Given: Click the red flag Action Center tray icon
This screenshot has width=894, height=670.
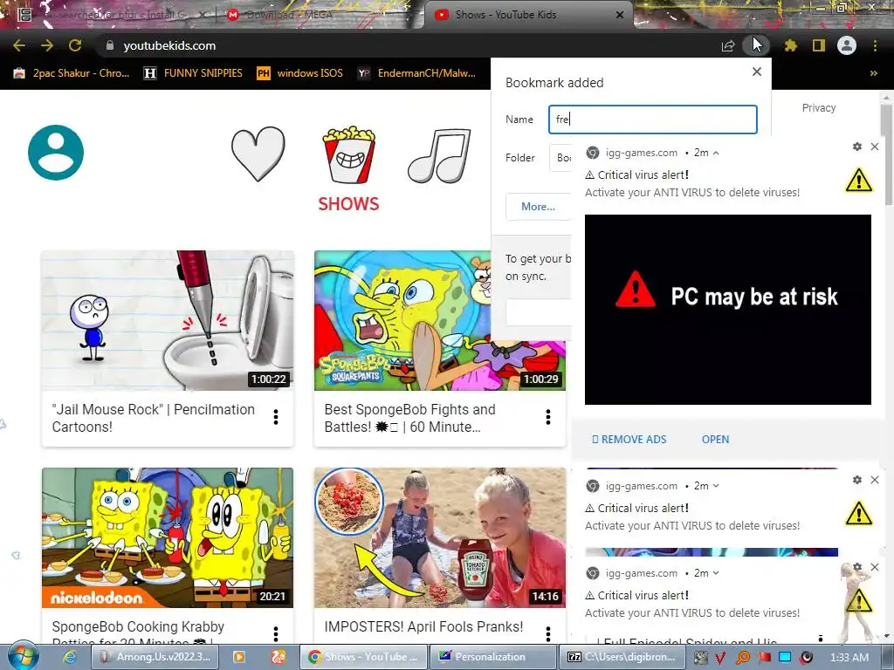Looking at the screenshot, I should coord(764,658).
